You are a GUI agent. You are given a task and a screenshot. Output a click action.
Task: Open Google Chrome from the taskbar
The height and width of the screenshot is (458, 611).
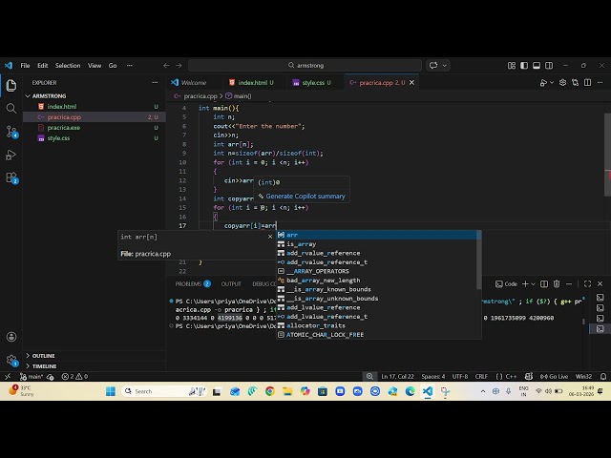tap(269, 391)
